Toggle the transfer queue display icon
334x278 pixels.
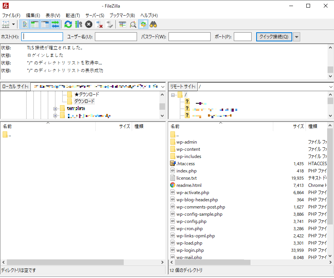(x=55, y=24)
